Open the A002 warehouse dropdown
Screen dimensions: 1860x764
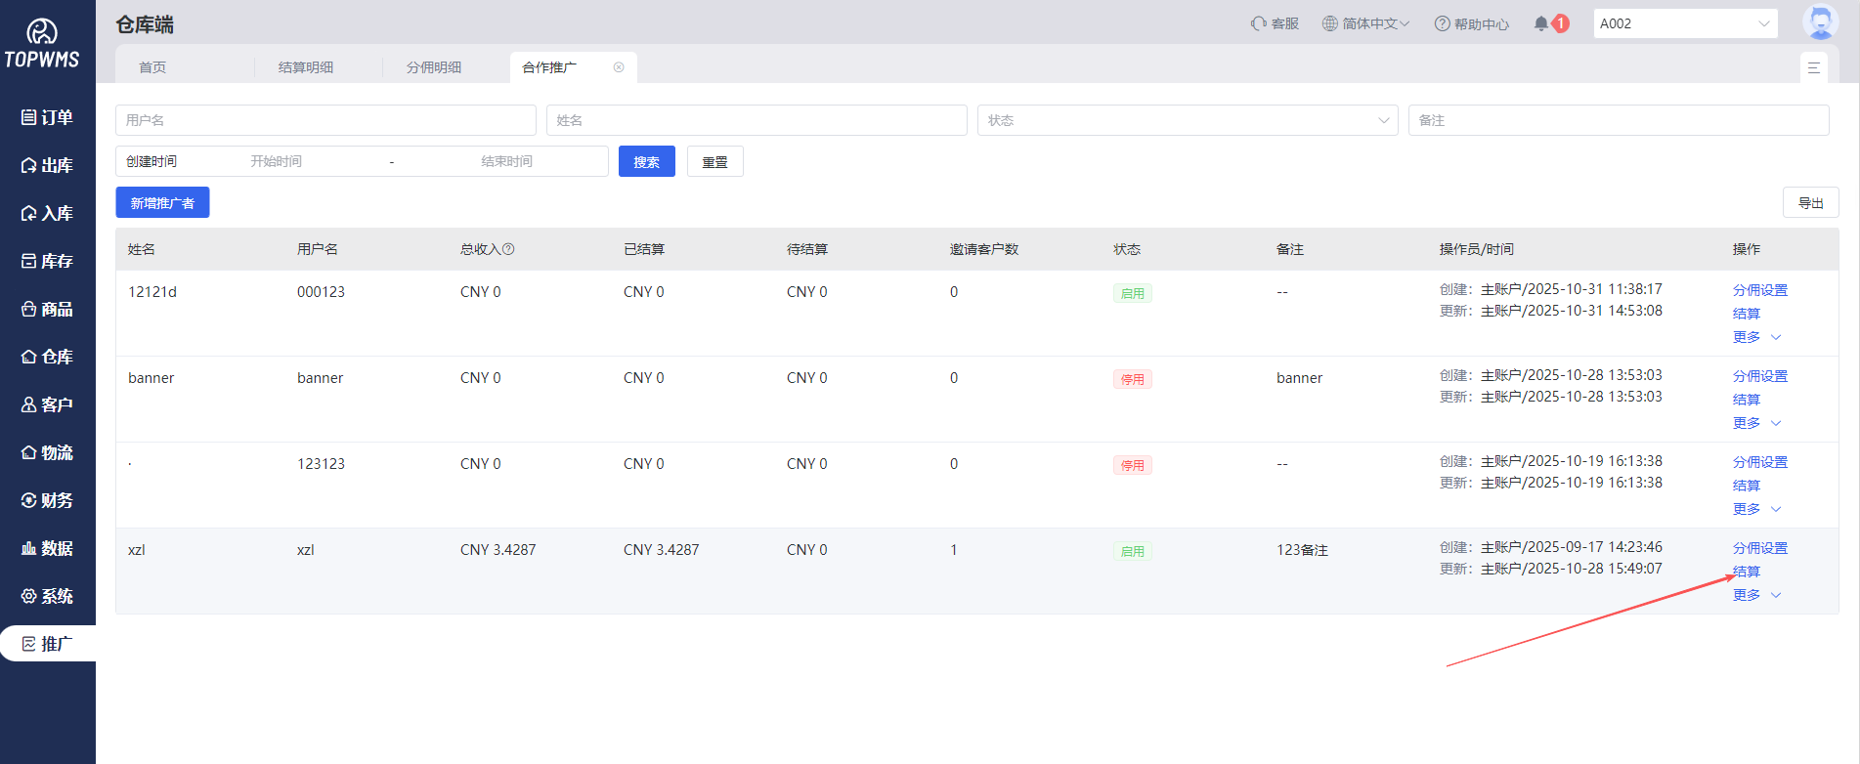[1685, 23]
